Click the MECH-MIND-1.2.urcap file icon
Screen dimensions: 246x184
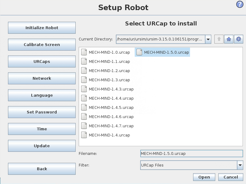coord(84,71)
